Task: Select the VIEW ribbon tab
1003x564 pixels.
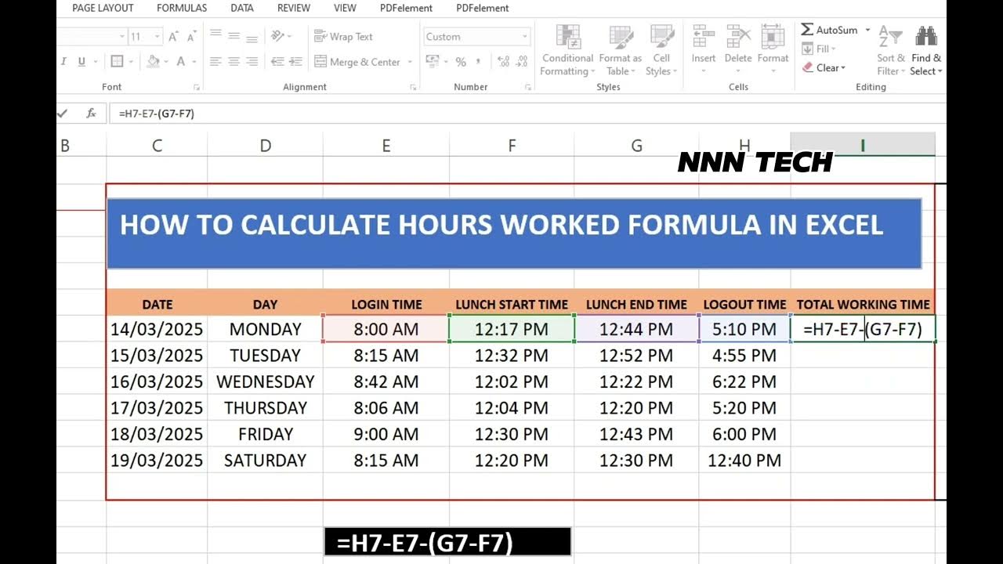Action: 345,8
